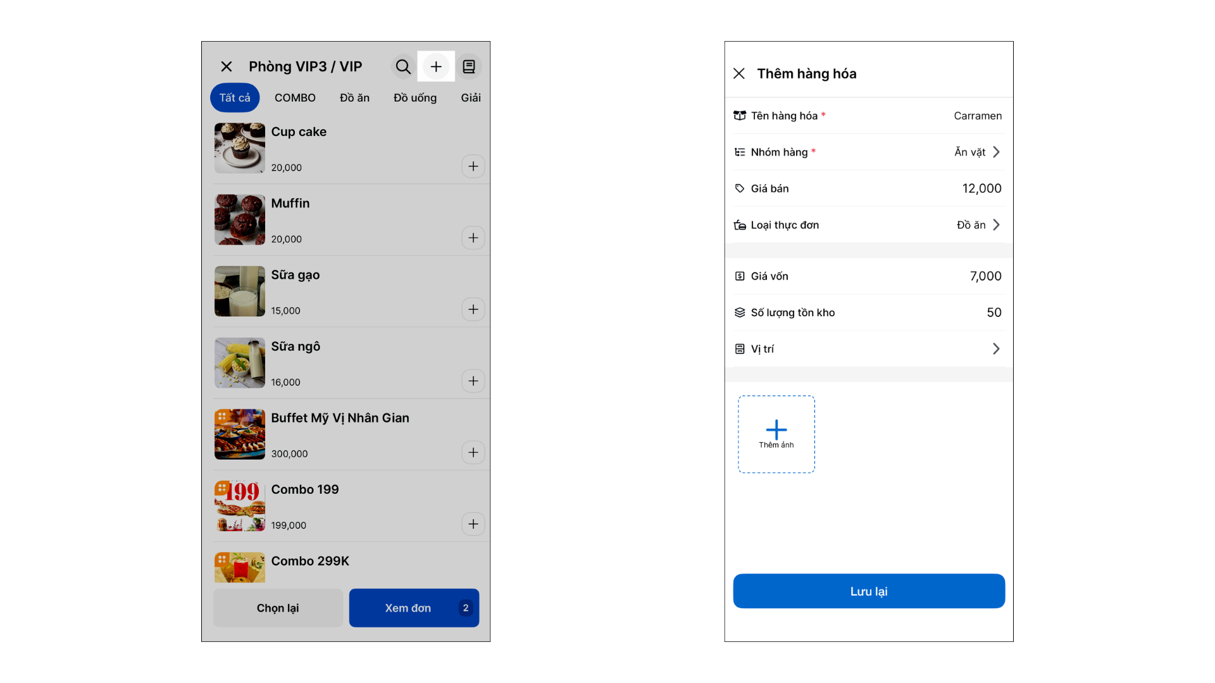Open the order notes list icon
Image resolution: width=1215 pixels, height=683 pixels.
[469, 66]
